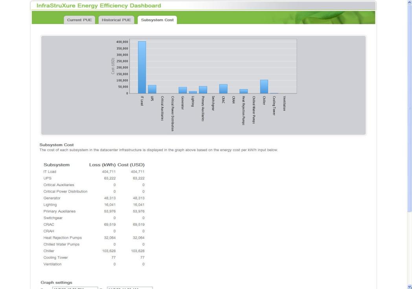Viewport: 412px width, 289px height.
Task: Click the 'Critical Auxiliaries' table row name
Action: tap(59, 185)
